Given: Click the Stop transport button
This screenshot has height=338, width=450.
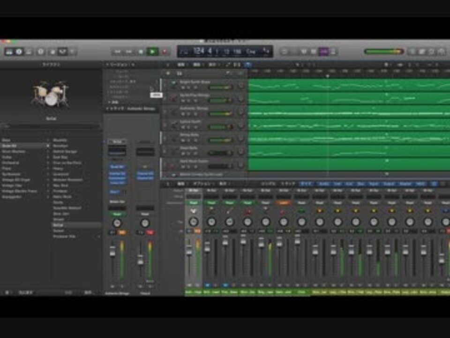Looking at the screenshot, I should coord(141,52).
